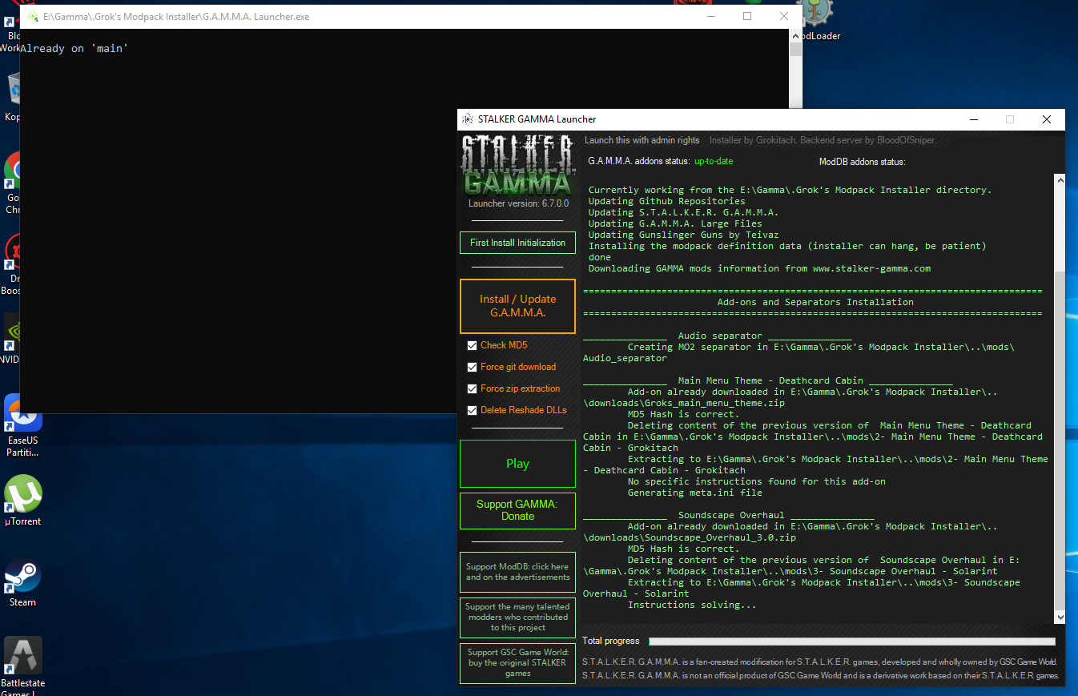Maximize the G.A.M.M.A. Launcher.exe console window
Viewport: 1078px width, 696px height.
(x=747, y=16)
